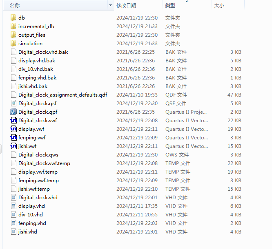Select the Digital_clock.vhd file icon
Screen dimensions: 272x249
click(x=13, y=198)
